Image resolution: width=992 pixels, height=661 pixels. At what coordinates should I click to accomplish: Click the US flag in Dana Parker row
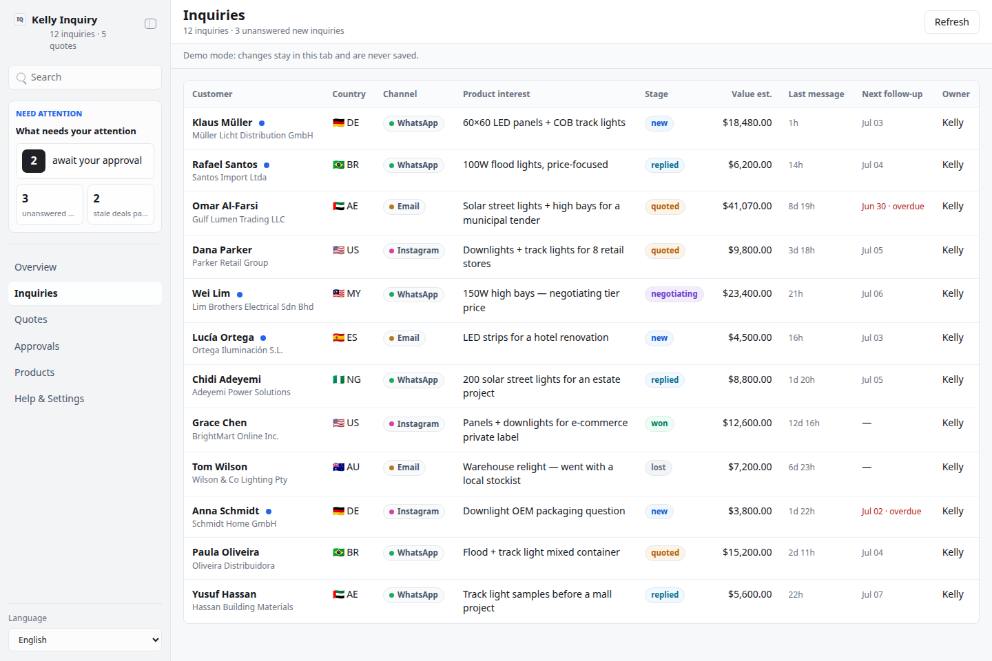[x=338, y=250]
